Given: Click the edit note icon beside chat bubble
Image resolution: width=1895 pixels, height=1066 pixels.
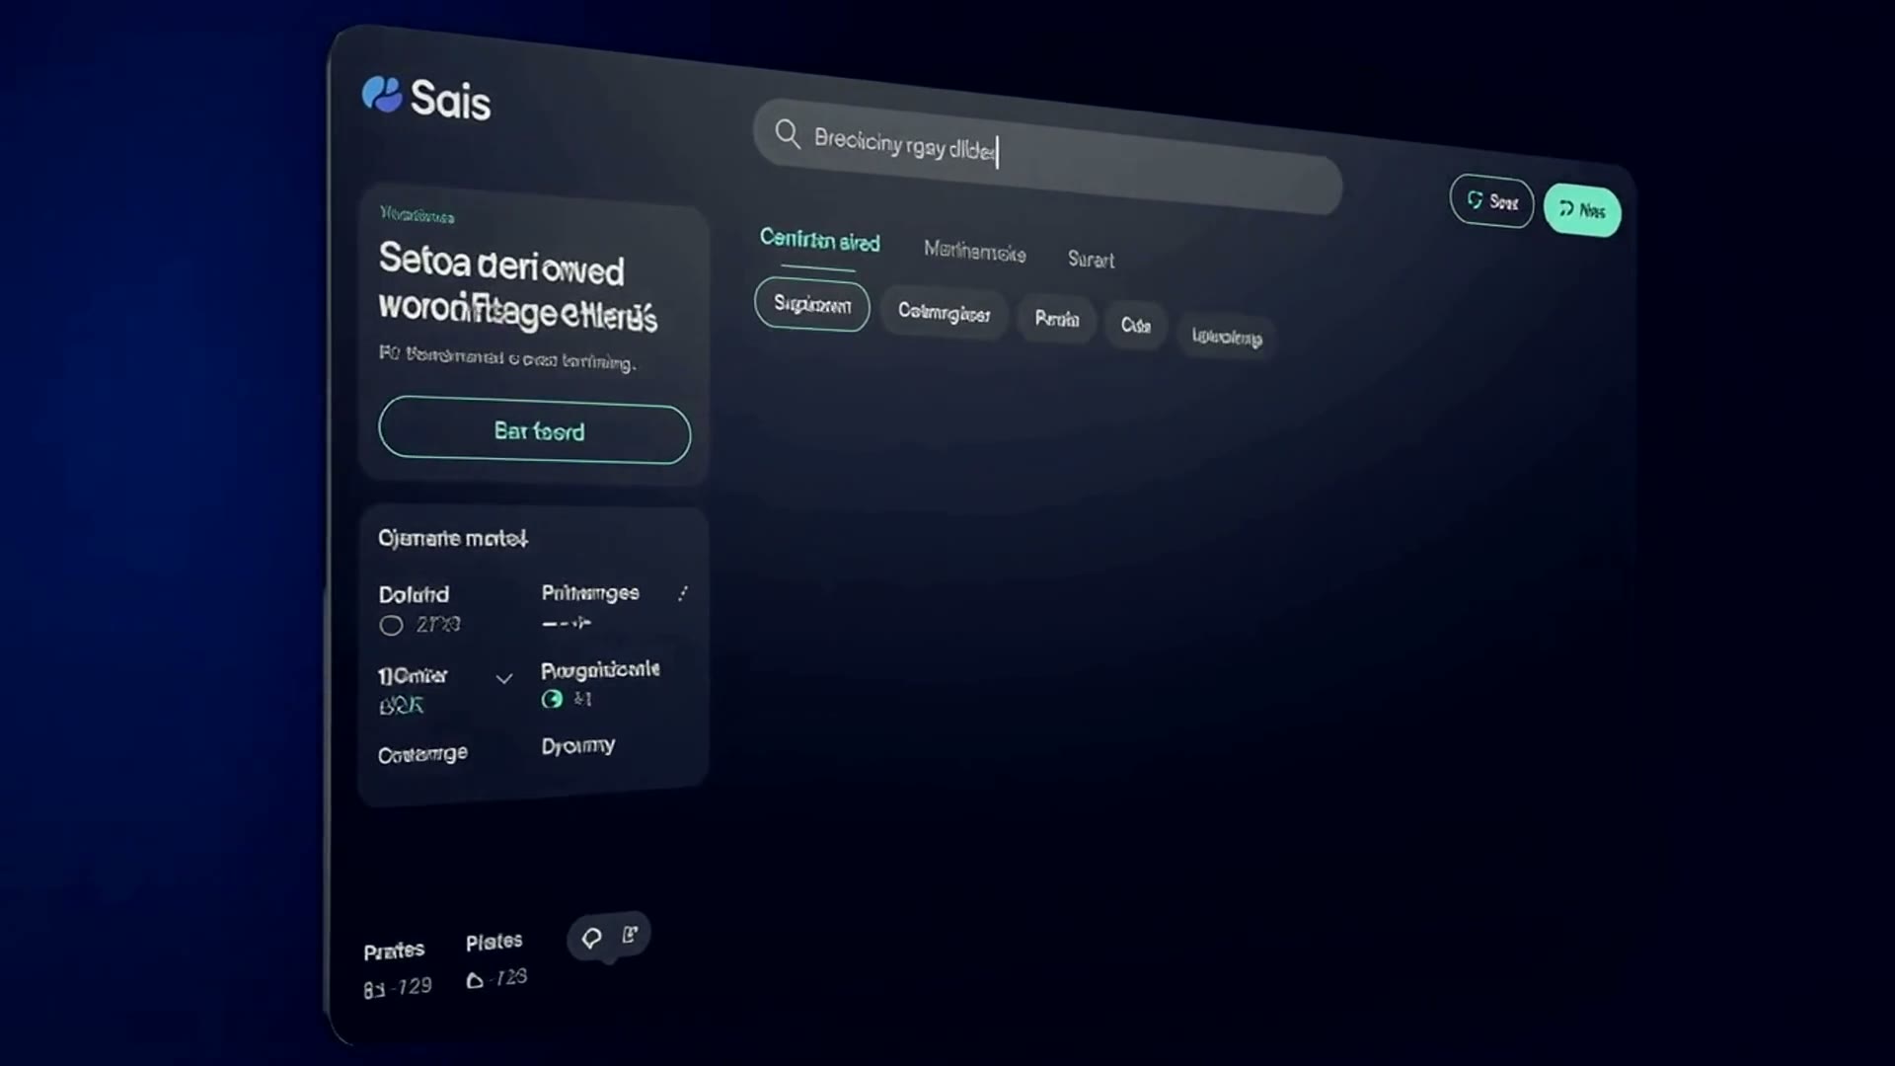Looking at the screenshot, I should [x=630, y=934].
